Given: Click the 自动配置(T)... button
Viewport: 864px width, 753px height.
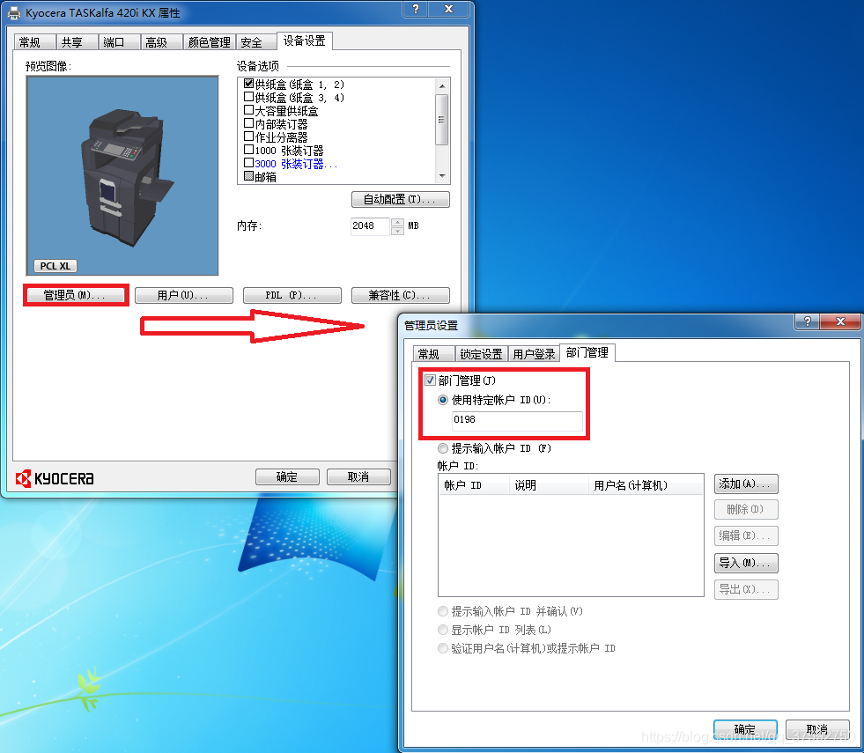Looking at the screenshot, I should click(x=401, y=199).
